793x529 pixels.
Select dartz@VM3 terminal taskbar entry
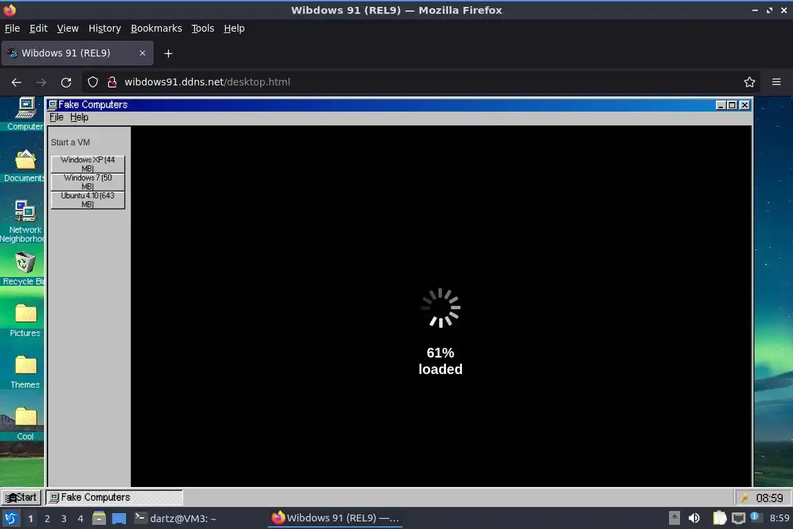click(x=176, y=519)
